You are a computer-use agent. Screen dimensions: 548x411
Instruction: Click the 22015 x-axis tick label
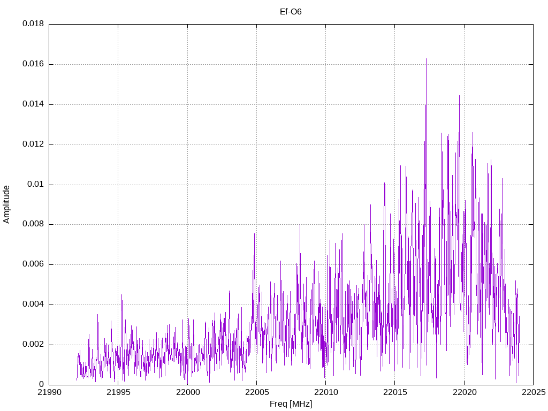tap(395, 392)
